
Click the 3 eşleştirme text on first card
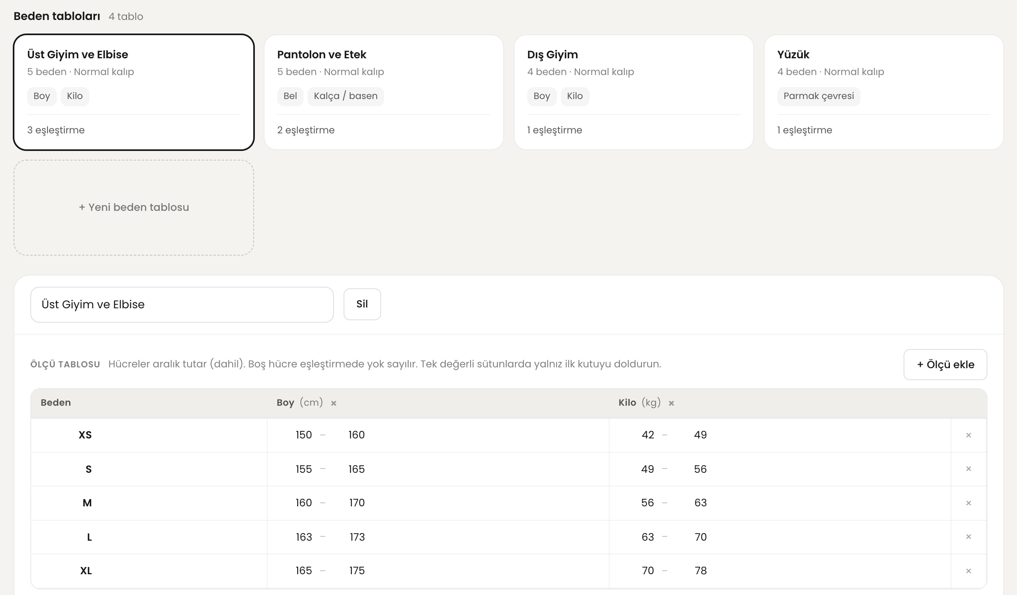(x=56, y=130)
